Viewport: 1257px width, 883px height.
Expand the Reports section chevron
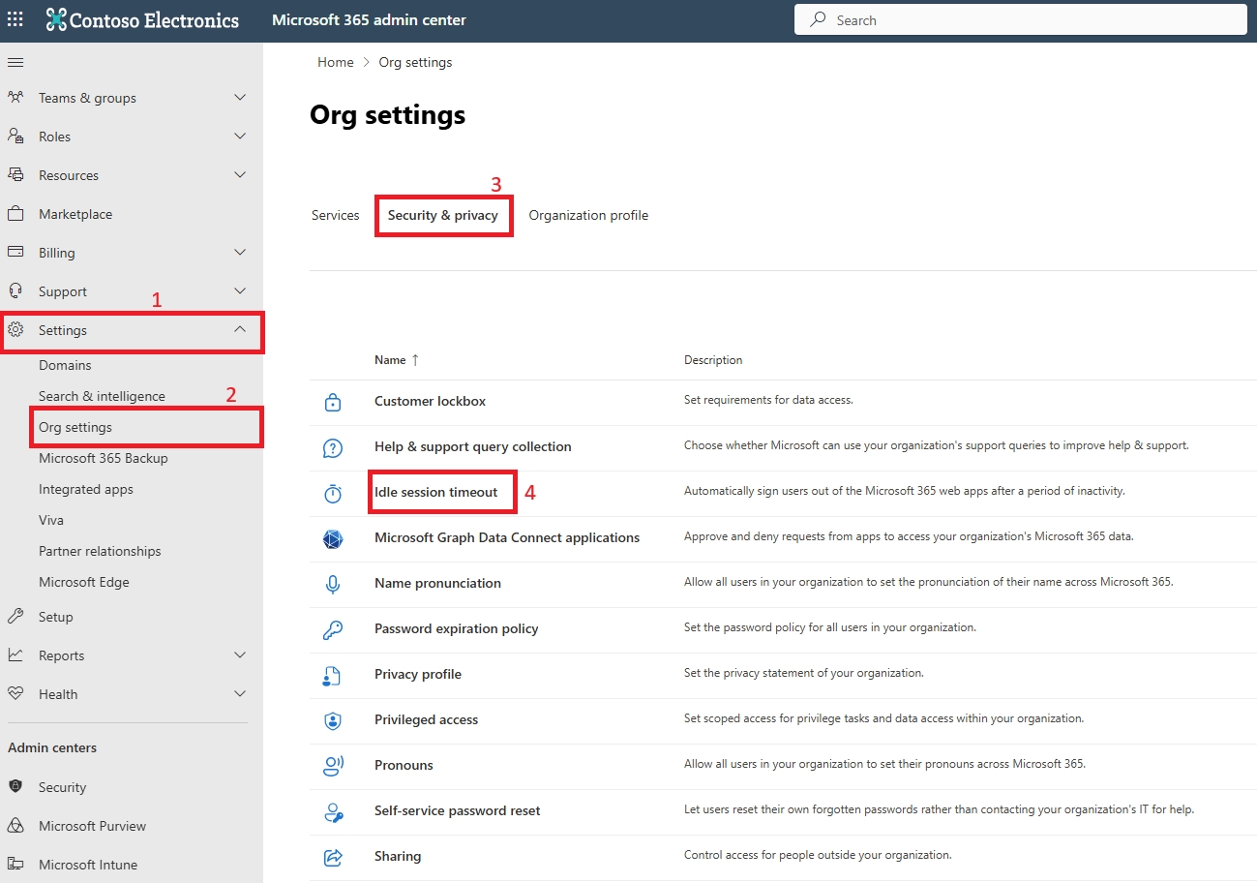pos(240,655)
